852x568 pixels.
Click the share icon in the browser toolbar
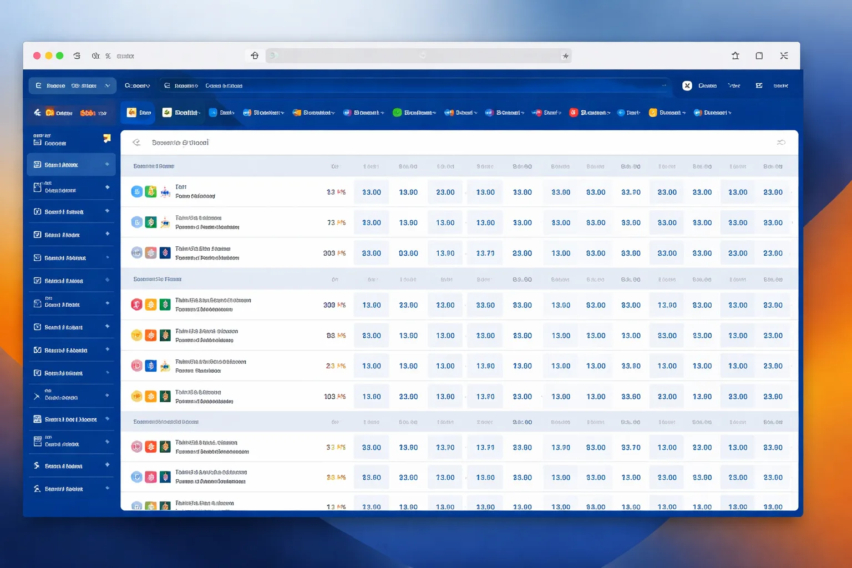tap(736, 55)
